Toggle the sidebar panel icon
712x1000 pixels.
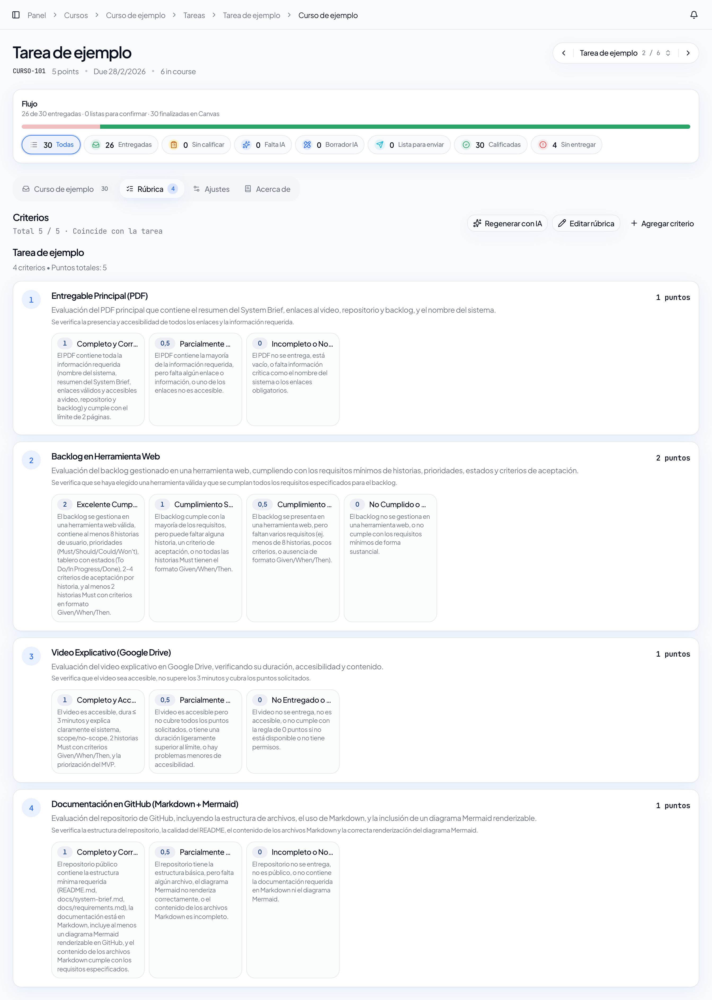coord(16,15)
